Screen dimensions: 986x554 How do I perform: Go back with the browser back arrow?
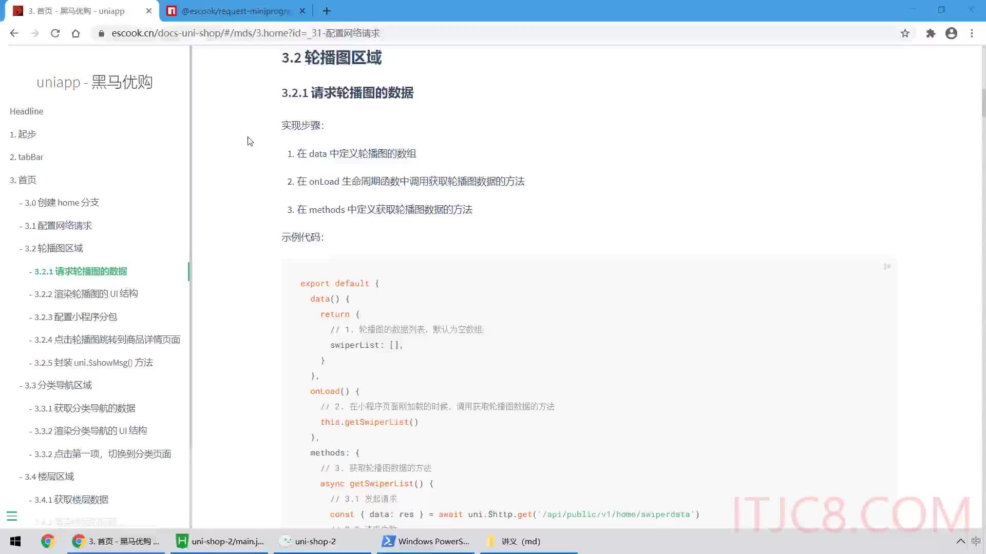(x=14, y=33)
